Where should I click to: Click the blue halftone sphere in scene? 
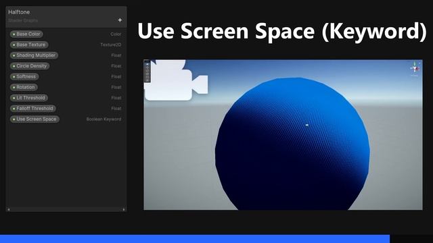click(292, 144)
